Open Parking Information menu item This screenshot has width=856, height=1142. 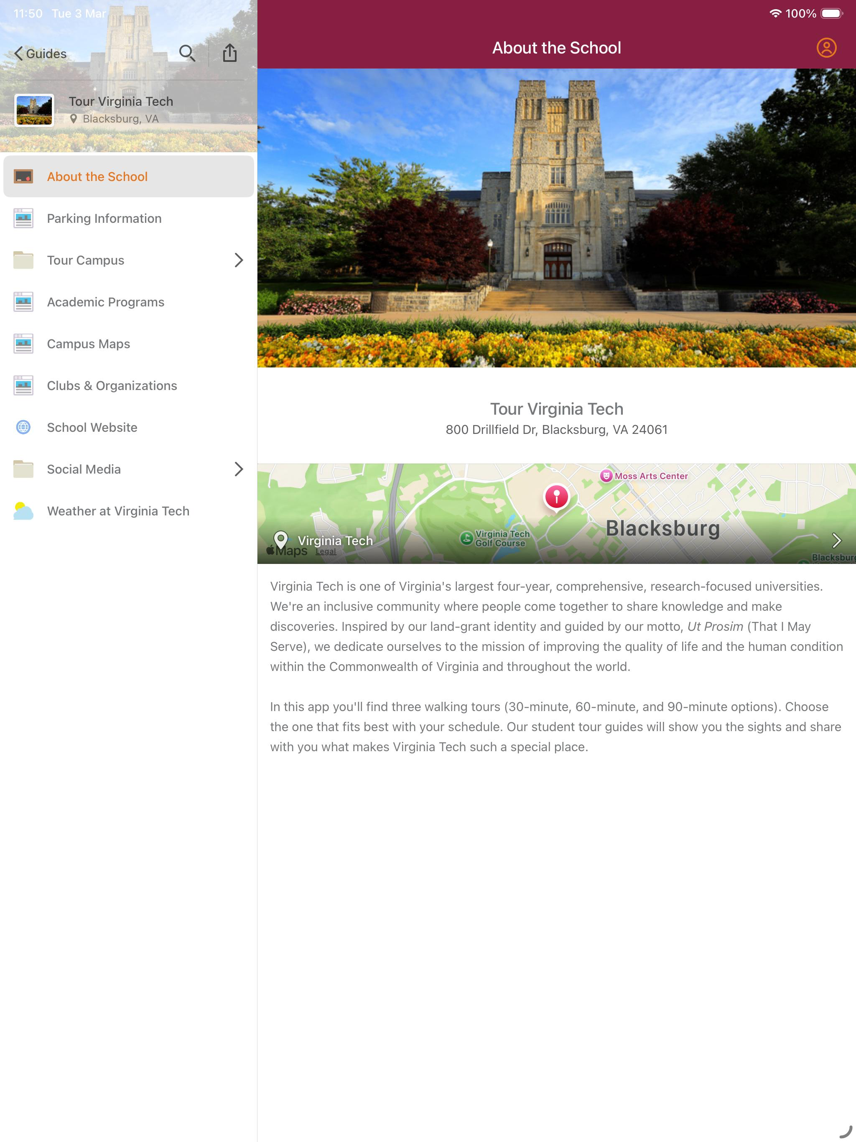[129, 218]
